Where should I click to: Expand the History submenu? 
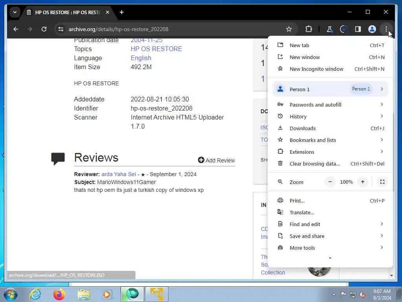tap(331, 116)
